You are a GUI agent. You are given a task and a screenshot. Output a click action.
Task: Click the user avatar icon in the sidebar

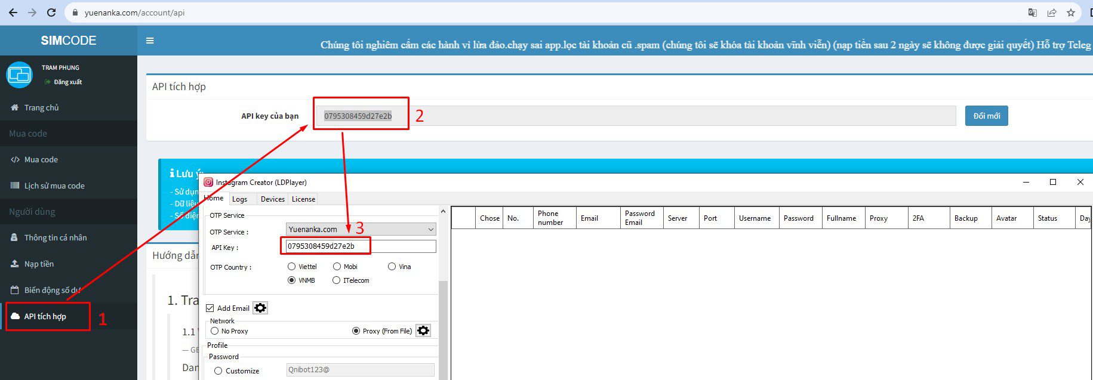tap(19, 75)
